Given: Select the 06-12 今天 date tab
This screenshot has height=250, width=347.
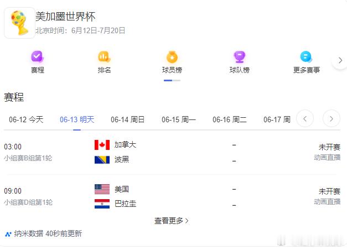Looking at the screenshot, I should (26, 119).
